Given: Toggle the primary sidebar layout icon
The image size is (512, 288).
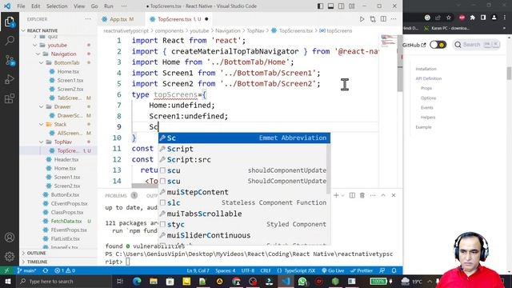Looking at the screenshot, I should [x=320, y=6].
